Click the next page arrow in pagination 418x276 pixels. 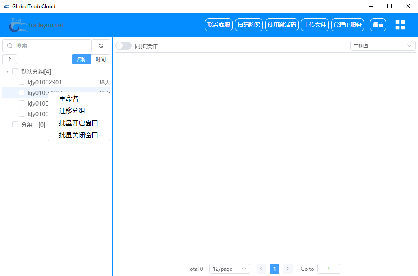(x=288, y=269)
